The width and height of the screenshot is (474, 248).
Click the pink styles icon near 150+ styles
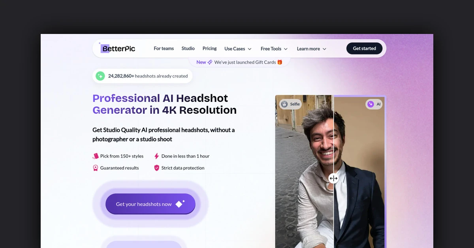point(95,156)
